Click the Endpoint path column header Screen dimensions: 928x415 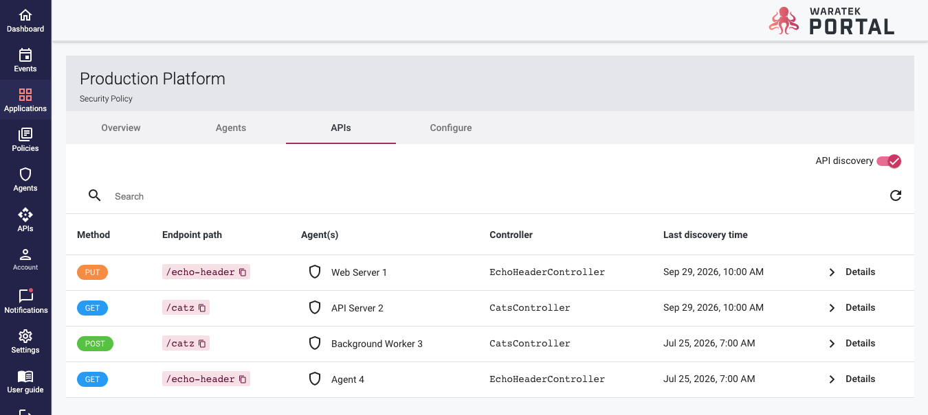click(x=192, y=235)
